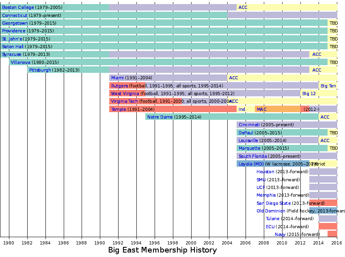The height and width of the screenshot is (257, 345).
Task: Open the ECU link
Action: [270, 227]
